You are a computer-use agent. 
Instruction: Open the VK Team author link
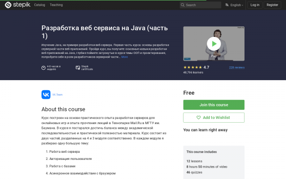coord(57,95)
